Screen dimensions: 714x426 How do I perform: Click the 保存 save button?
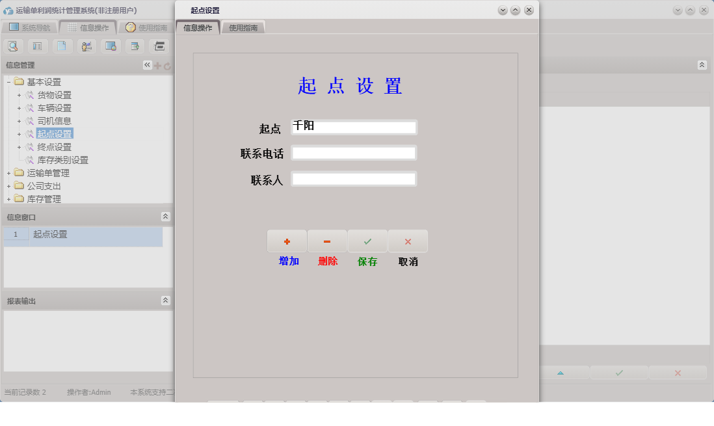click(367, 241)
